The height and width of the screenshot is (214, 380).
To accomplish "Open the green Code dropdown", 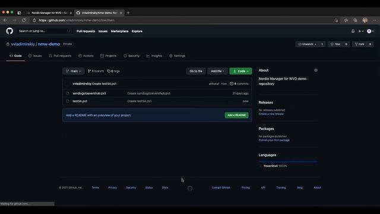I will pyautogui.click(x=240, y=71).
